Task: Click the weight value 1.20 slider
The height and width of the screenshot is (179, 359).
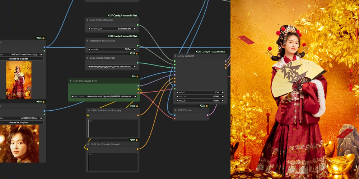Action: 200,92
